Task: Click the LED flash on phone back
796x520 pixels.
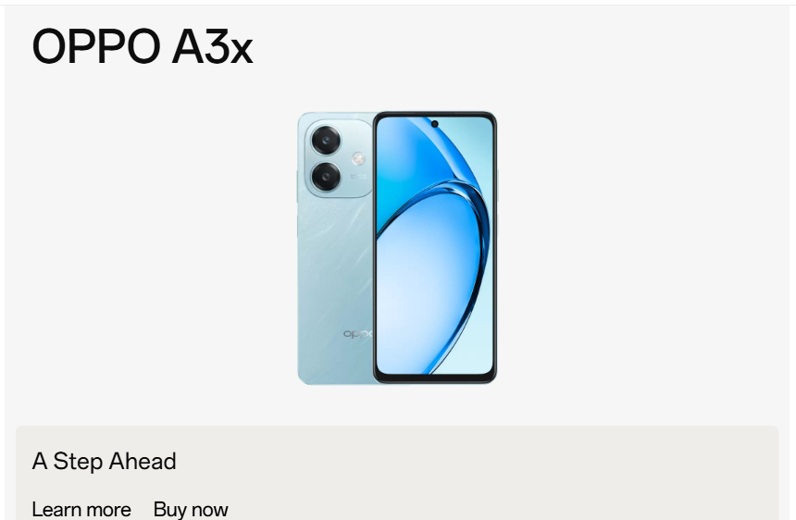Action: 358,159
